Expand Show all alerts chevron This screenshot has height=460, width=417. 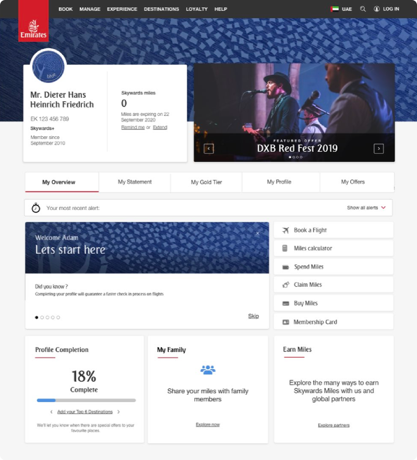pyautogui.click(x=383, y=207)
